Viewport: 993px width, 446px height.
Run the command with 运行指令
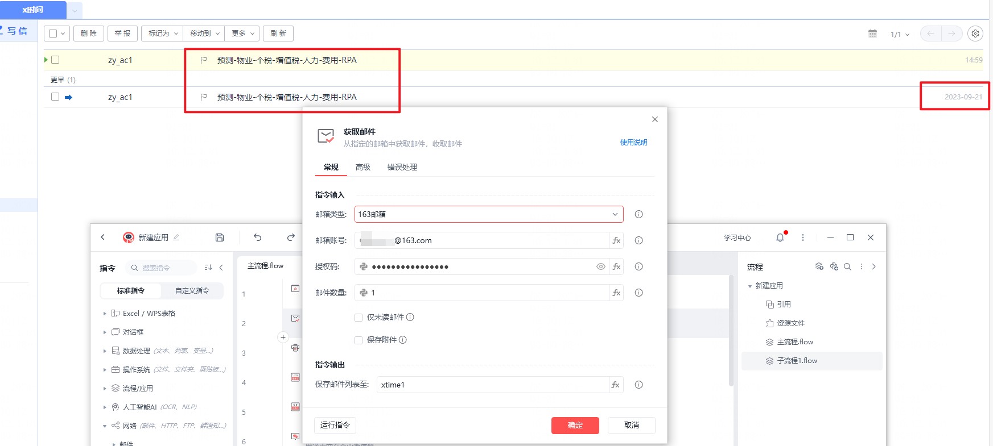click(335, 426)
